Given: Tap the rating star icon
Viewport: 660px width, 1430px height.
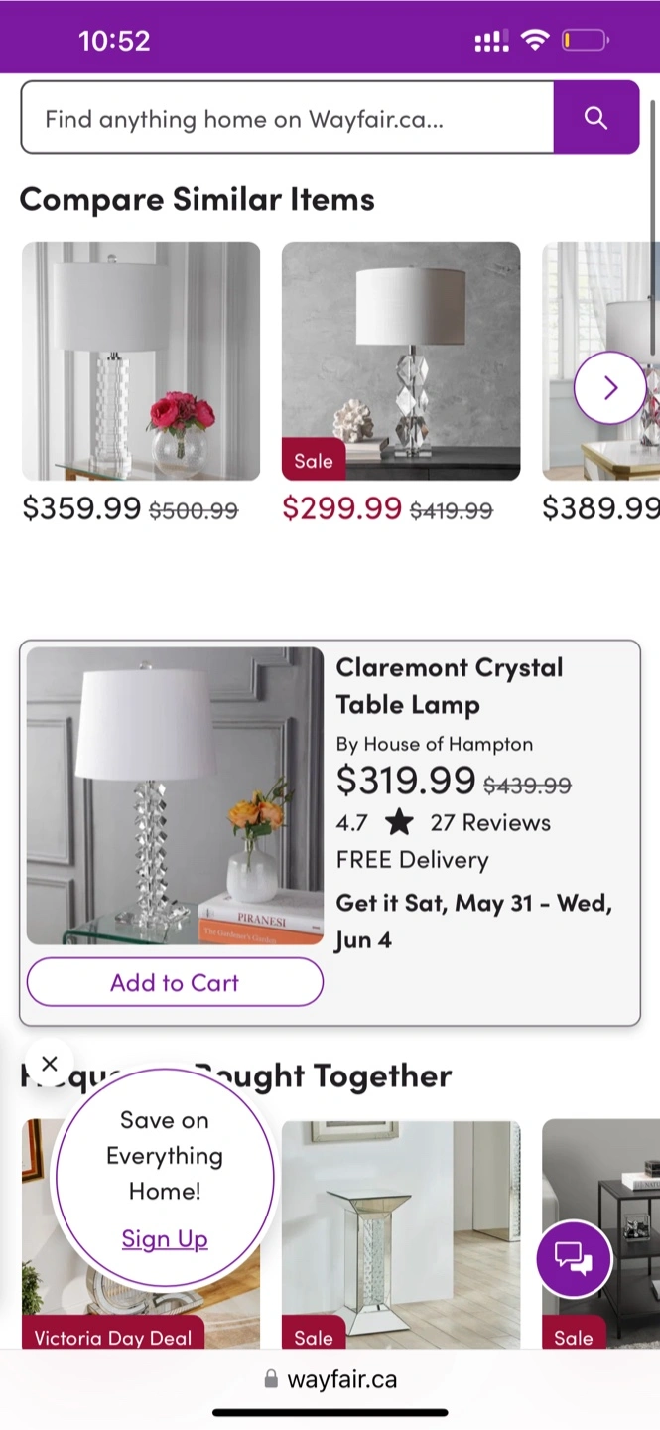Looking at the screenshot, I should pos(399,822).
